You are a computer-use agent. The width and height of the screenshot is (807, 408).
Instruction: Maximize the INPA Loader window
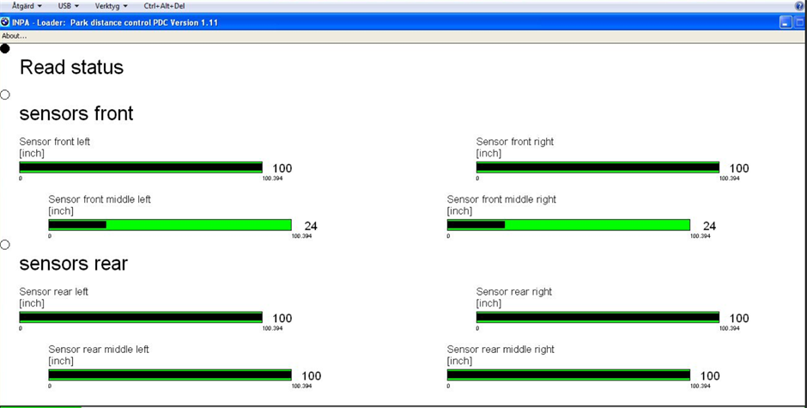[798, 22]
